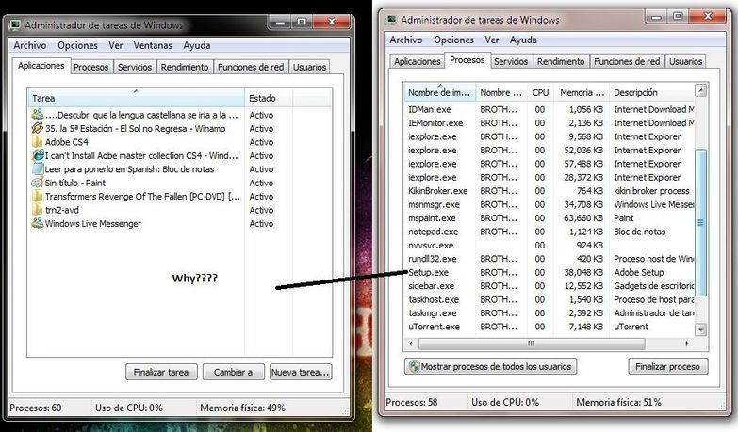738x432 pixels.
Task: Click Finalizar proceso button
Action: point(667,366)
